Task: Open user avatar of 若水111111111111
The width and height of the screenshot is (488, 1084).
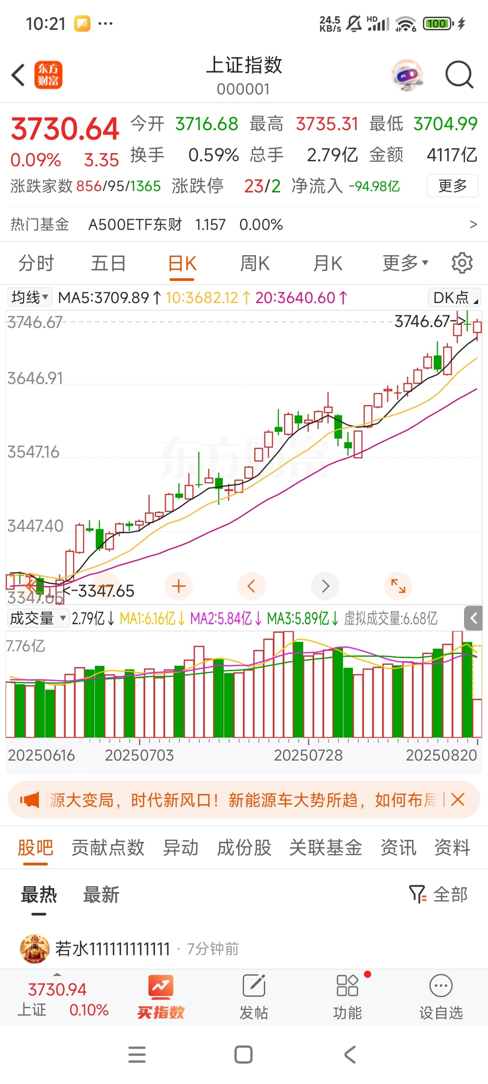Action: pyautogui.click(x=35, y=948)
